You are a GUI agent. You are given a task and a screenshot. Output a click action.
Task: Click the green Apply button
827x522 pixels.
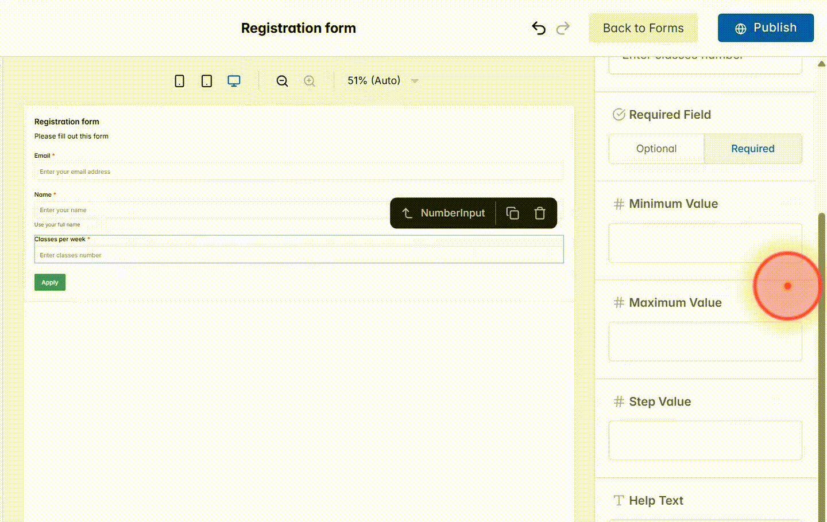pyautogui.click(x=49, y=282)
